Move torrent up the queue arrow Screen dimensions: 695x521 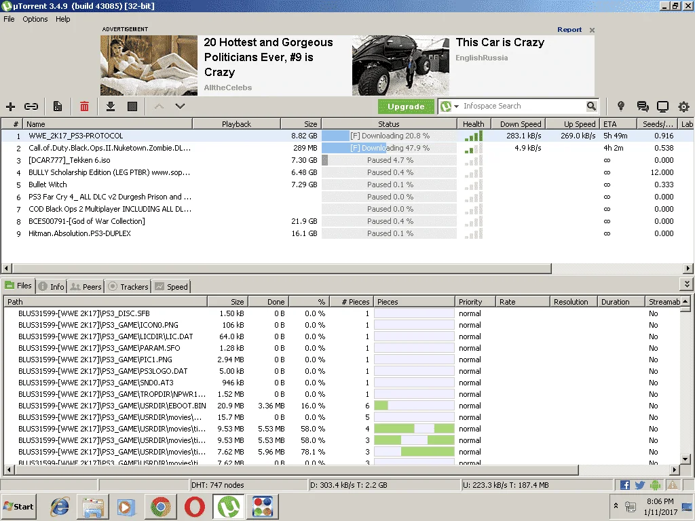(x=159, y=107)
